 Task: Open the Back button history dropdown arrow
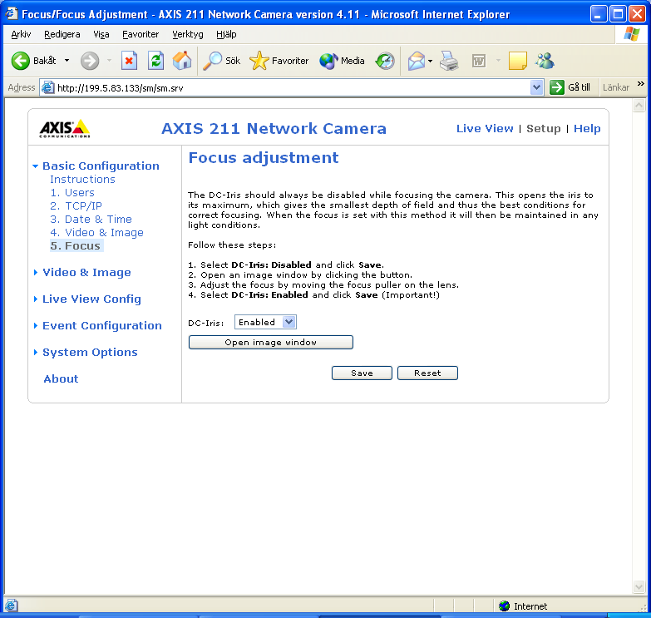(x=67, y=61)
